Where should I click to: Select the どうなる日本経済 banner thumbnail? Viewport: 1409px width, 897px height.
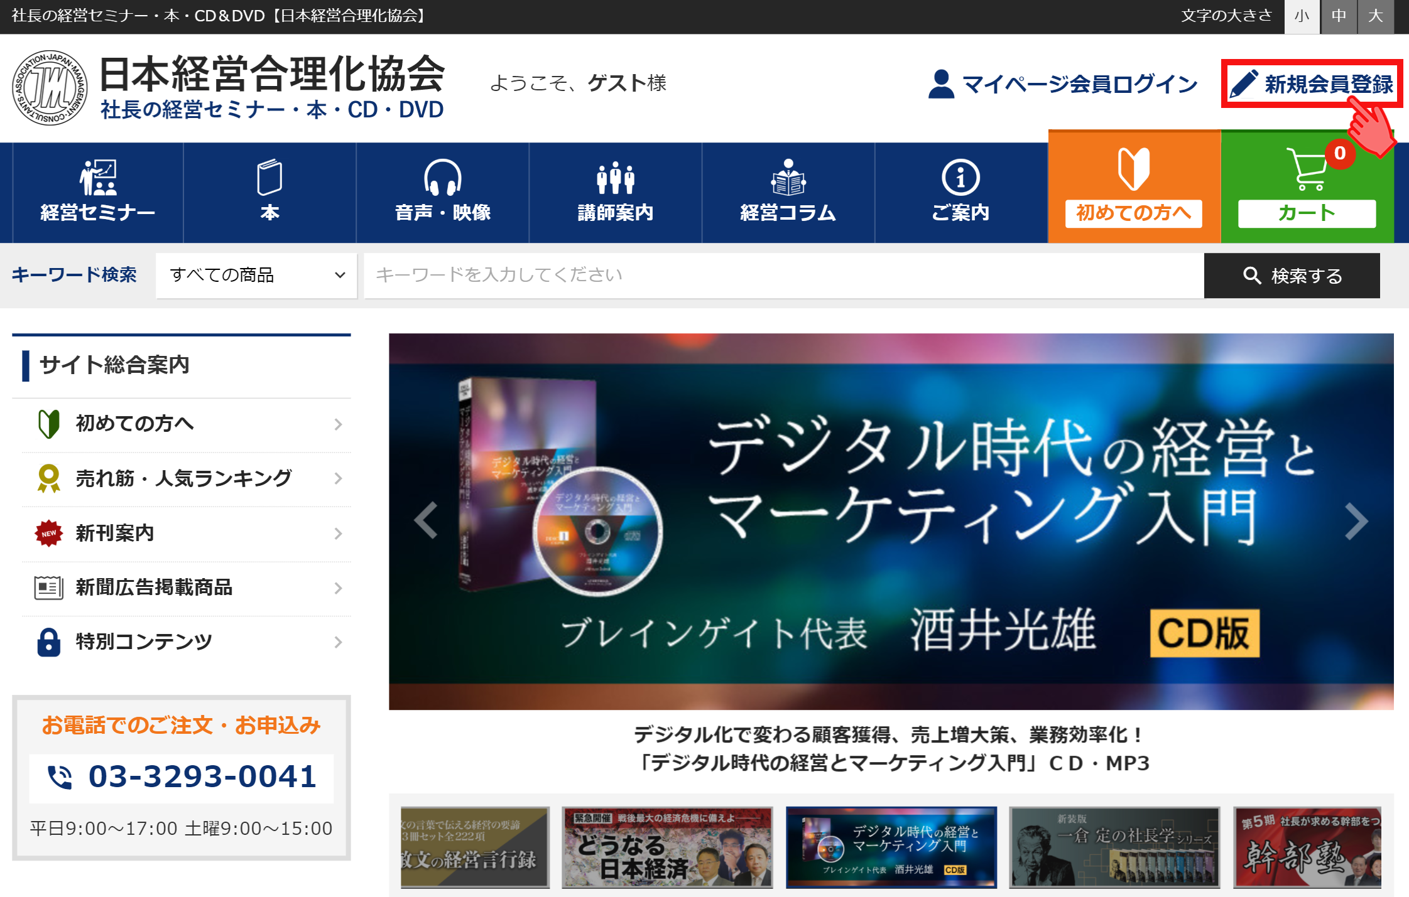click(666, 847)
